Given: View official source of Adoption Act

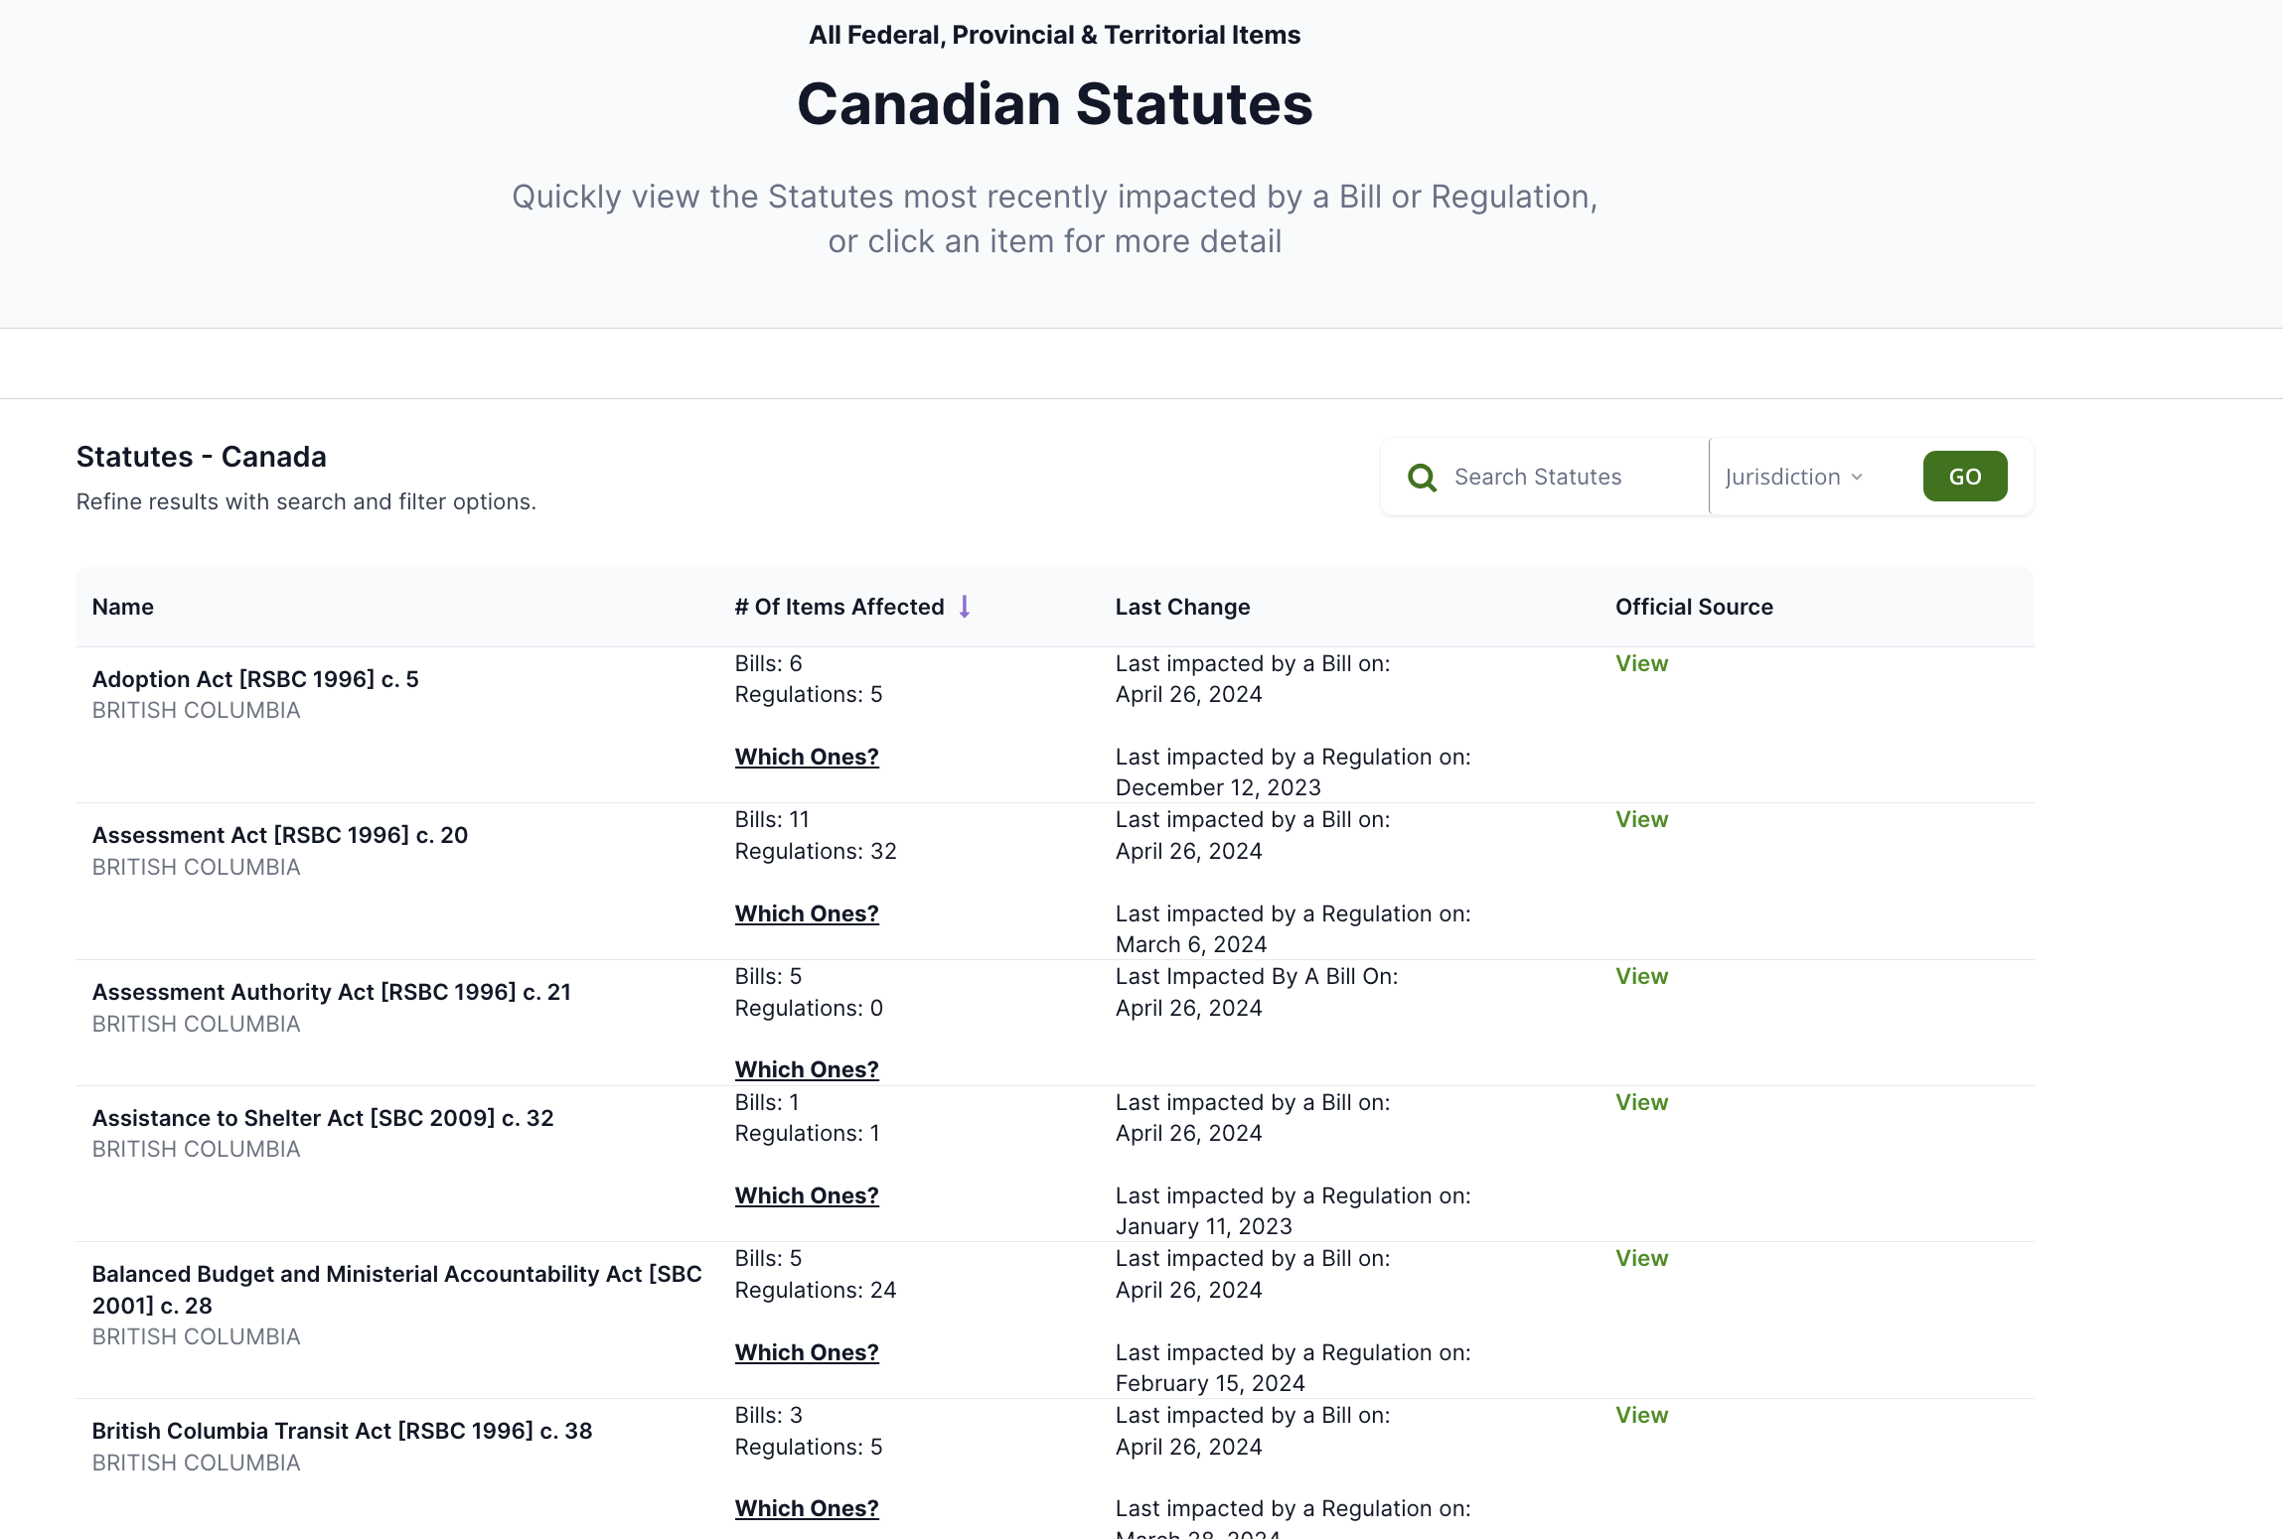Looking at the screenshot, I should [1641, 663].
